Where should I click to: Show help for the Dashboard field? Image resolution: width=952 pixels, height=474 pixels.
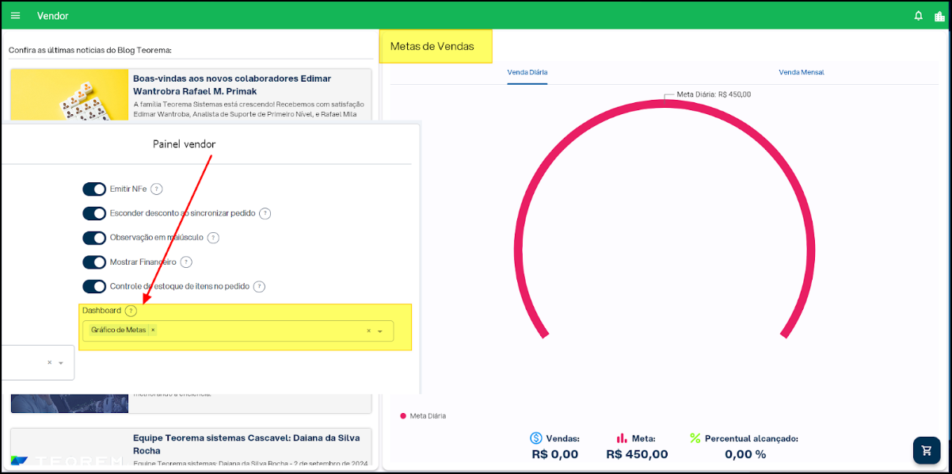pyautogui.click(x=131, y=311)
